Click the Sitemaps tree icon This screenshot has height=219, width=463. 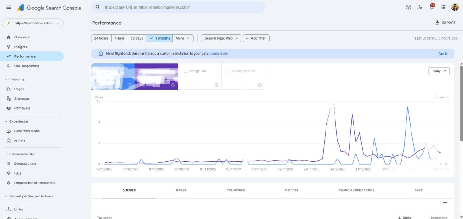(9, 98)
